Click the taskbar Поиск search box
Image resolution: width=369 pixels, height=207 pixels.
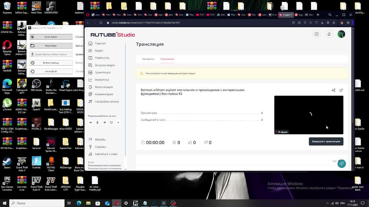(37, 203)
